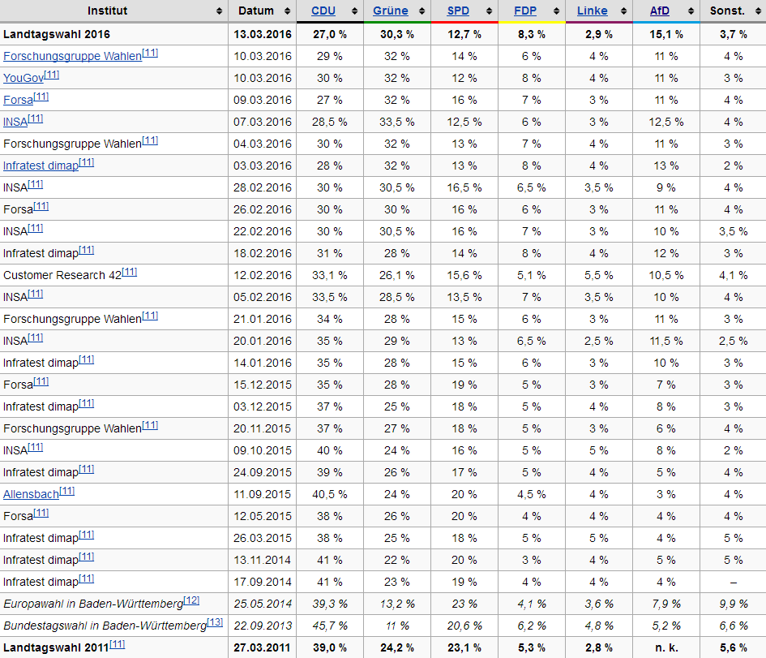Select date cell 11.09.2015
Screen dimensions: 766x658
(263, 495)
